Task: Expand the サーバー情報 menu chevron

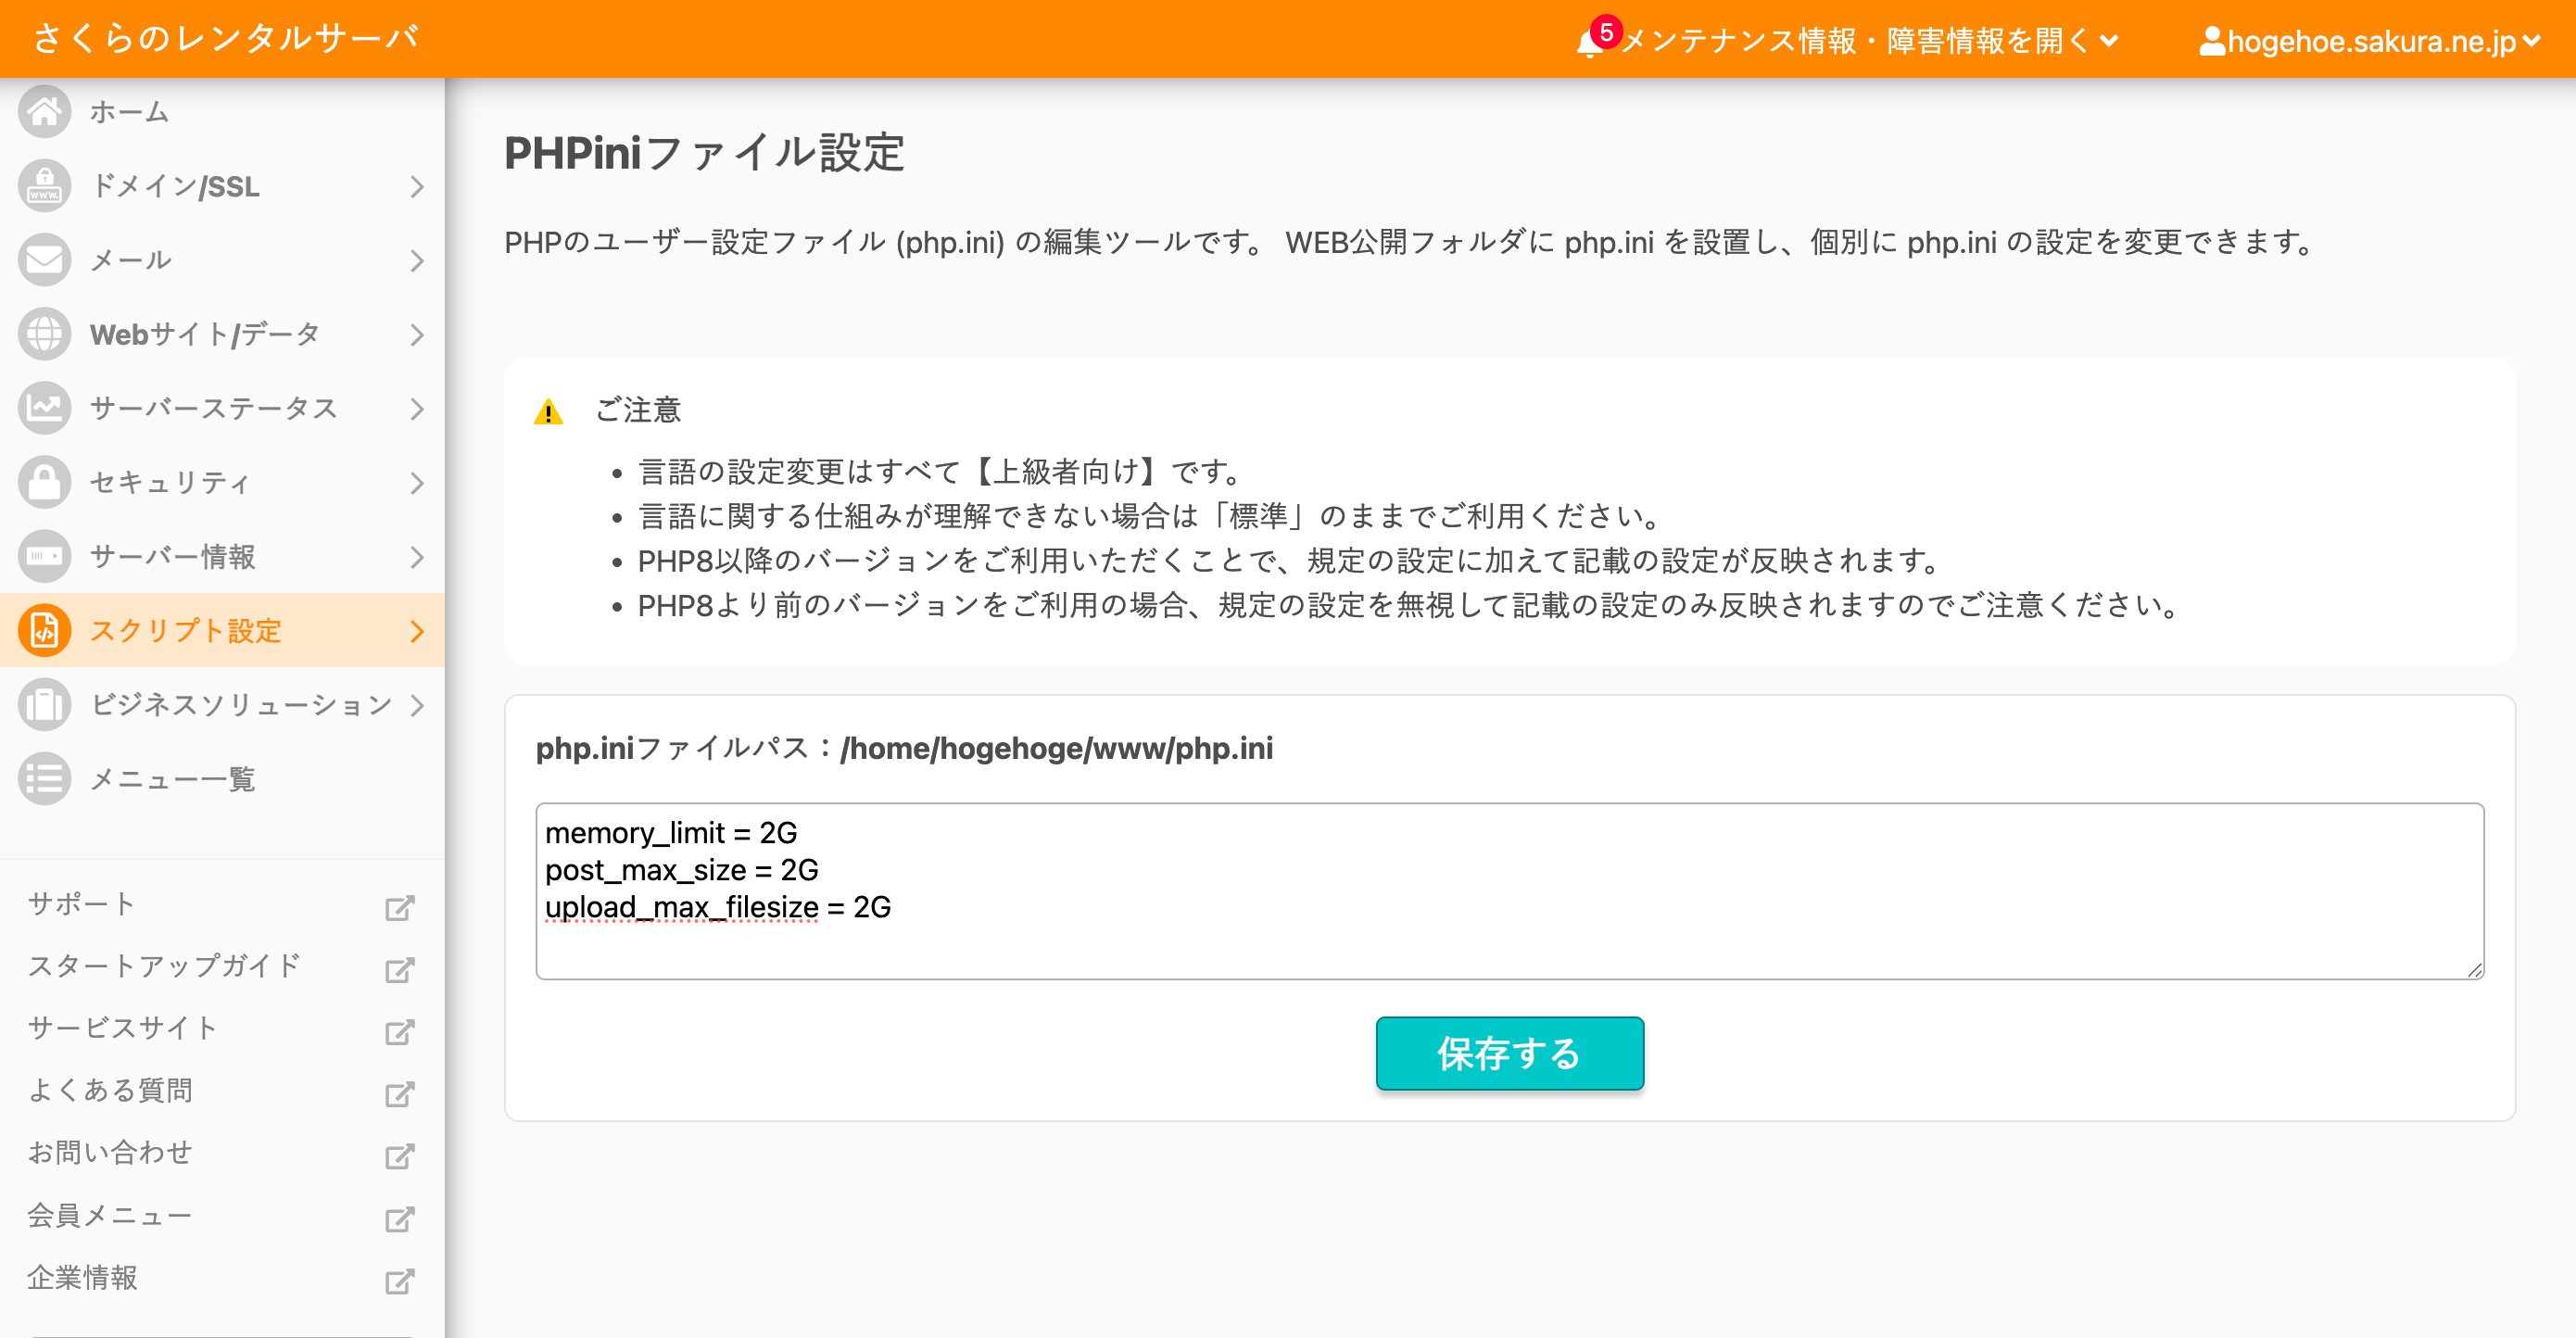Action: 417,557
